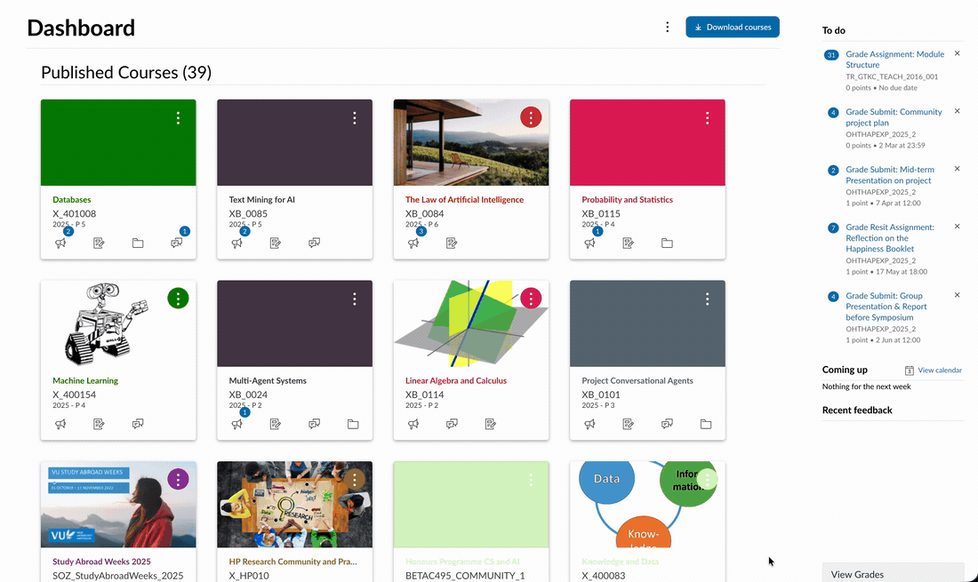The height and width of the screenshot is (582, 978).
Task: Open Assignments icon on Text Mining for AI card
Action: tap(275, 243)
